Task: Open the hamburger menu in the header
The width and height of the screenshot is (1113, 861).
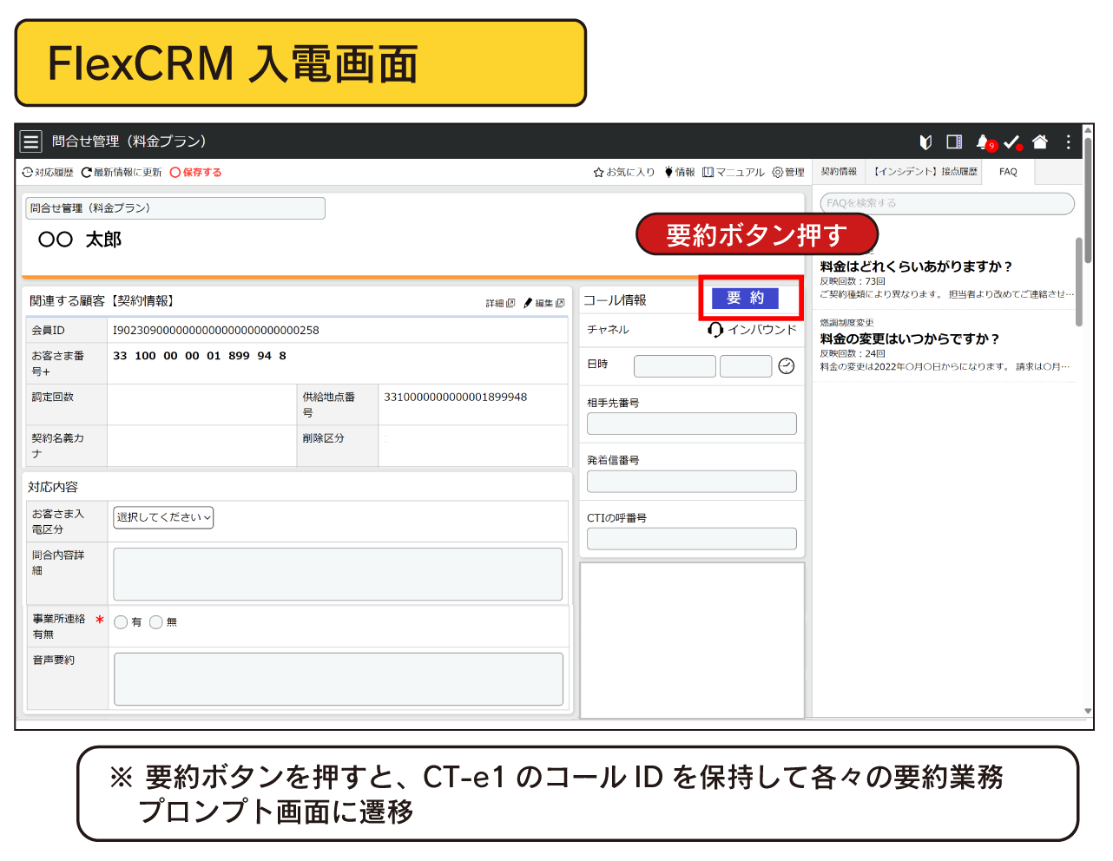Action: 31,141
